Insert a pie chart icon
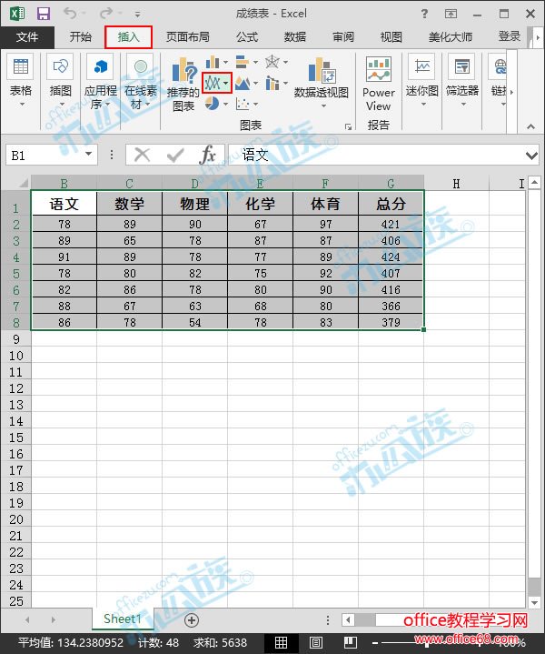This screenshot has width=545, height=654. [x=212, y=103]
